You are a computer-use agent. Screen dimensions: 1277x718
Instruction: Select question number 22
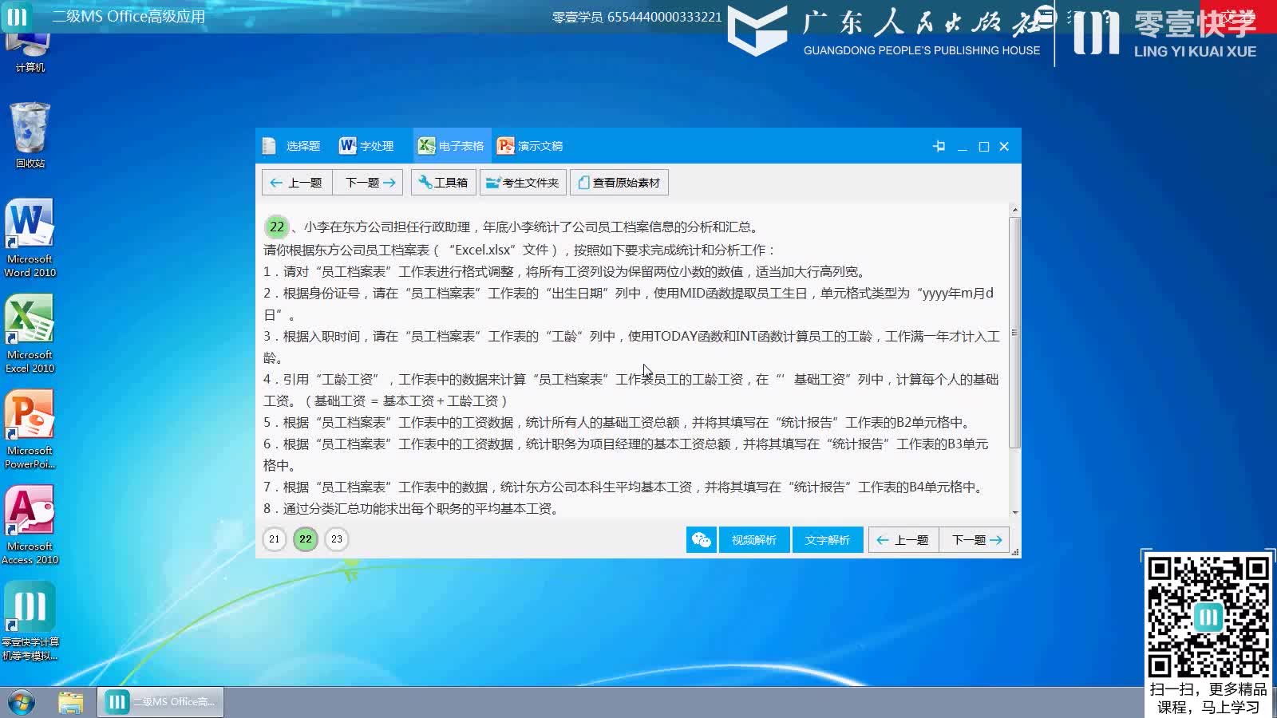point(306,539)
